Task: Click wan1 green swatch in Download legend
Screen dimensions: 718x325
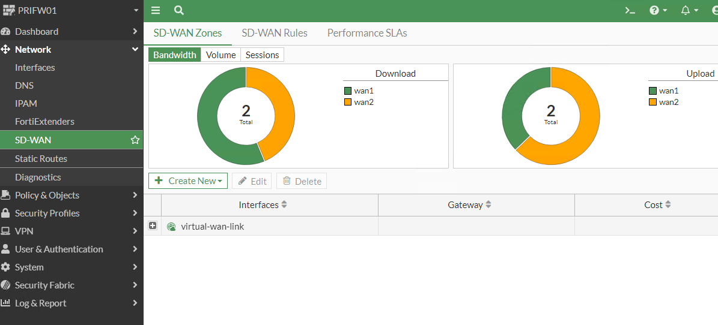Action: pyautogui.click(x=348, y=91)
